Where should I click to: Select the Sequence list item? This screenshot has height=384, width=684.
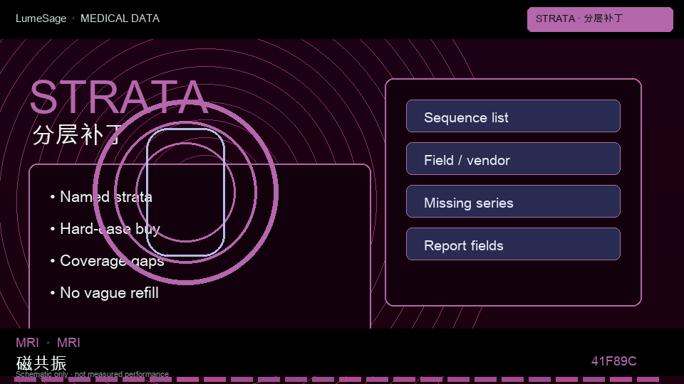coord(513,116)
